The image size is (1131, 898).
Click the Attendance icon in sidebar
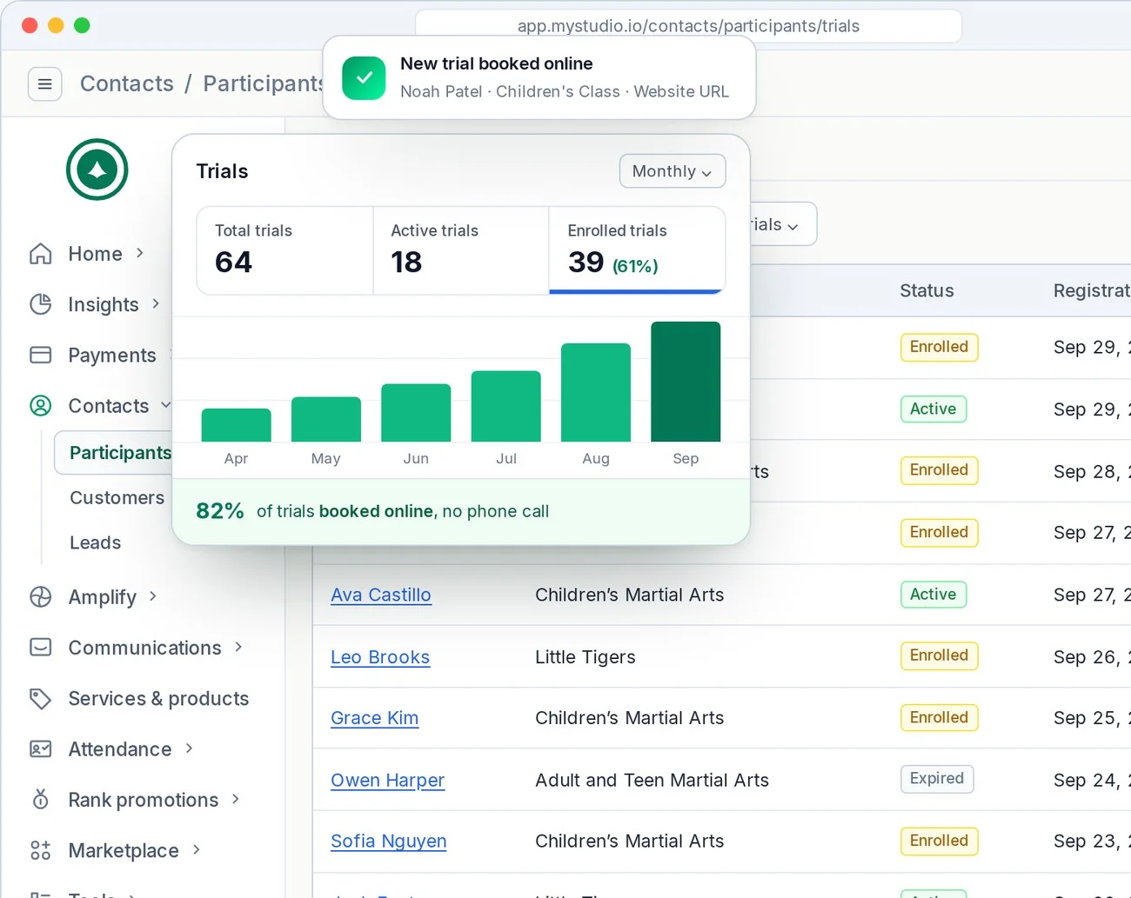coord(41,748)
